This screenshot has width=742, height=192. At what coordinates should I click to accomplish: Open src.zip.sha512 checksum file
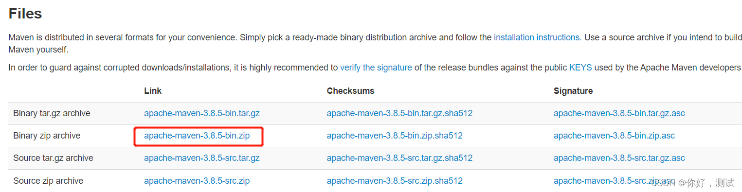click(395, 181)
